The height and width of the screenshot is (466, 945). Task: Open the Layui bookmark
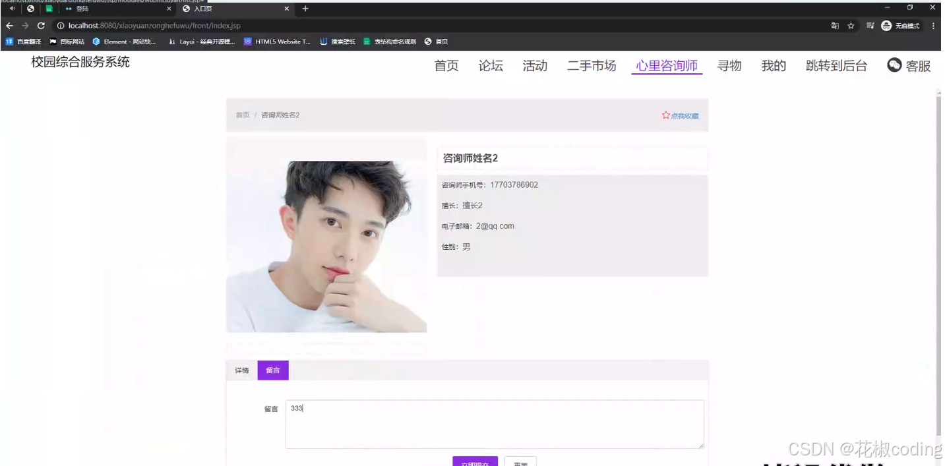pos(202,42)
